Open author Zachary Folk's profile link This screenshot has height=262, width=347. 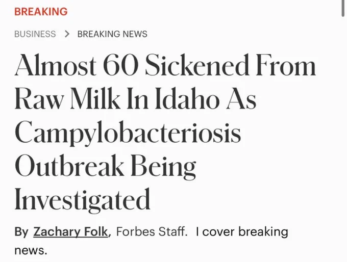[70, 232]
